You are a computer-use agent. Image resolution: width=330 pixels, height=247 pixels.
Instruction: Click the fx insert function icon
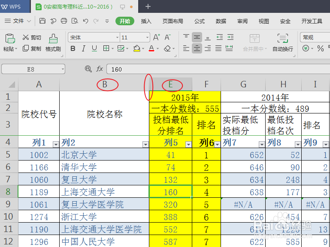click(x=100, y=69)
